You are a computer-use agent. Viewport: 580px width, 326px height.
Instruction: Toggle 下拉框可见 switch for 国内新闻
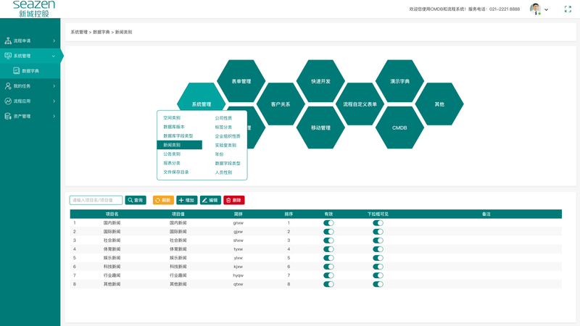pyautogui.click(x=378, y=223)
